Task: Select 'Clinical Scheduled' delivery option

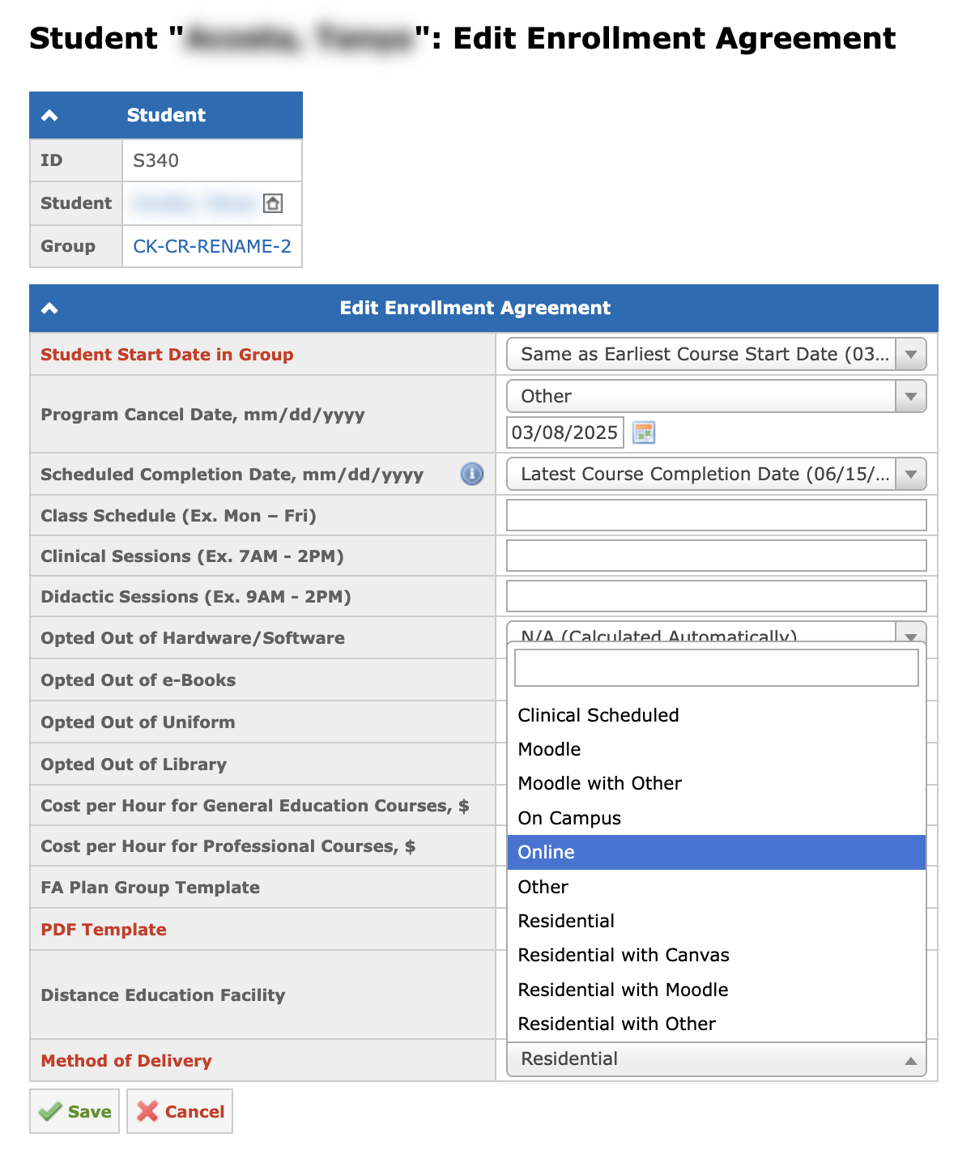Action: (x=717, y=715)
